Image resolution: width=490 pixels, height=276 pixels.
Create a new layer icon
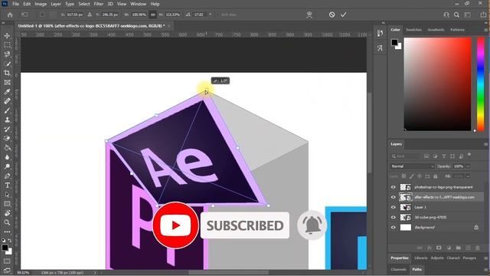tap(468, 248)
